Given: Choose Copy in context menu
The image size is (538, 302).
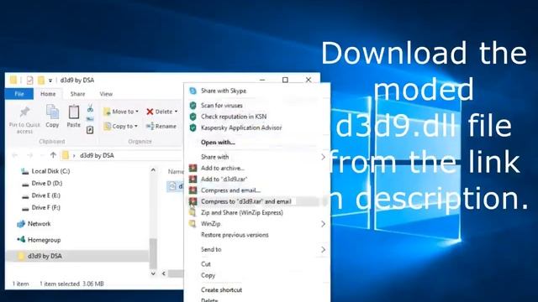Looking at the screenshot, I should (208, 275).
